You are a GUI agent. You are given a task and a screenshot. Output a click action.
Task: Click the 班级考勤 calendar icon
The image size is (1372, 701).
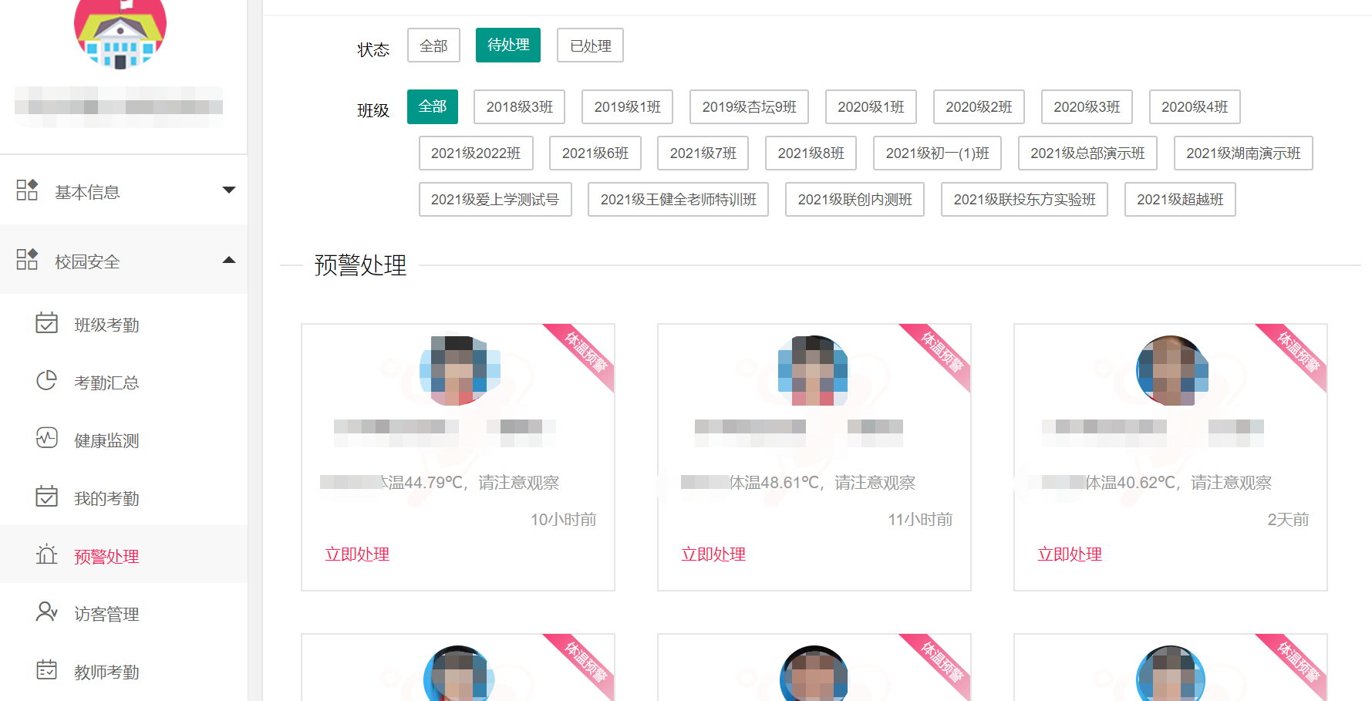pos(46,323)
